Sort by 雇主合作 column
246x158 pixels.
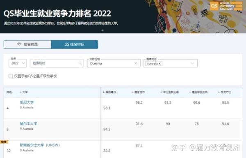pos(138,92)
